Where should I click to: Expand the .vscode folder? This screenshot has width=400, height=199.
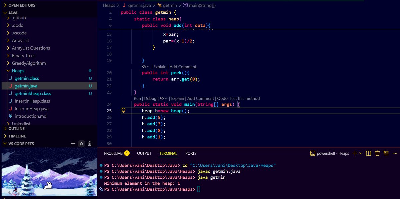tap(9, 33)
